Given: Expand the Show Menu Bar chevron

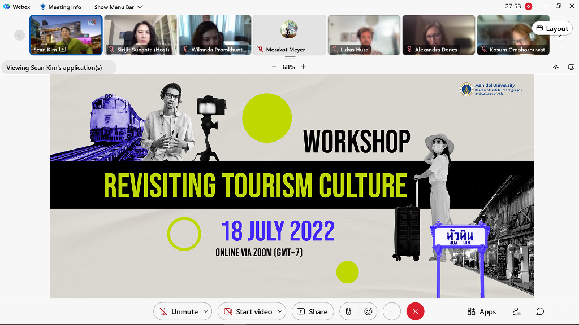Looking at the screenshot, I should tap(140, 7).
